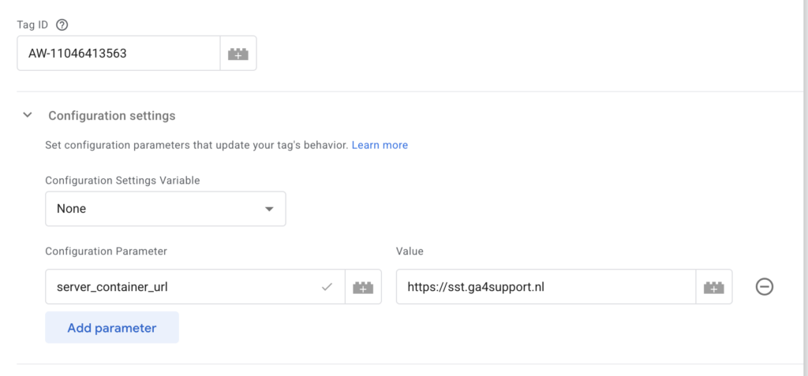Open variable picker beside the Value field

point(713,288)
